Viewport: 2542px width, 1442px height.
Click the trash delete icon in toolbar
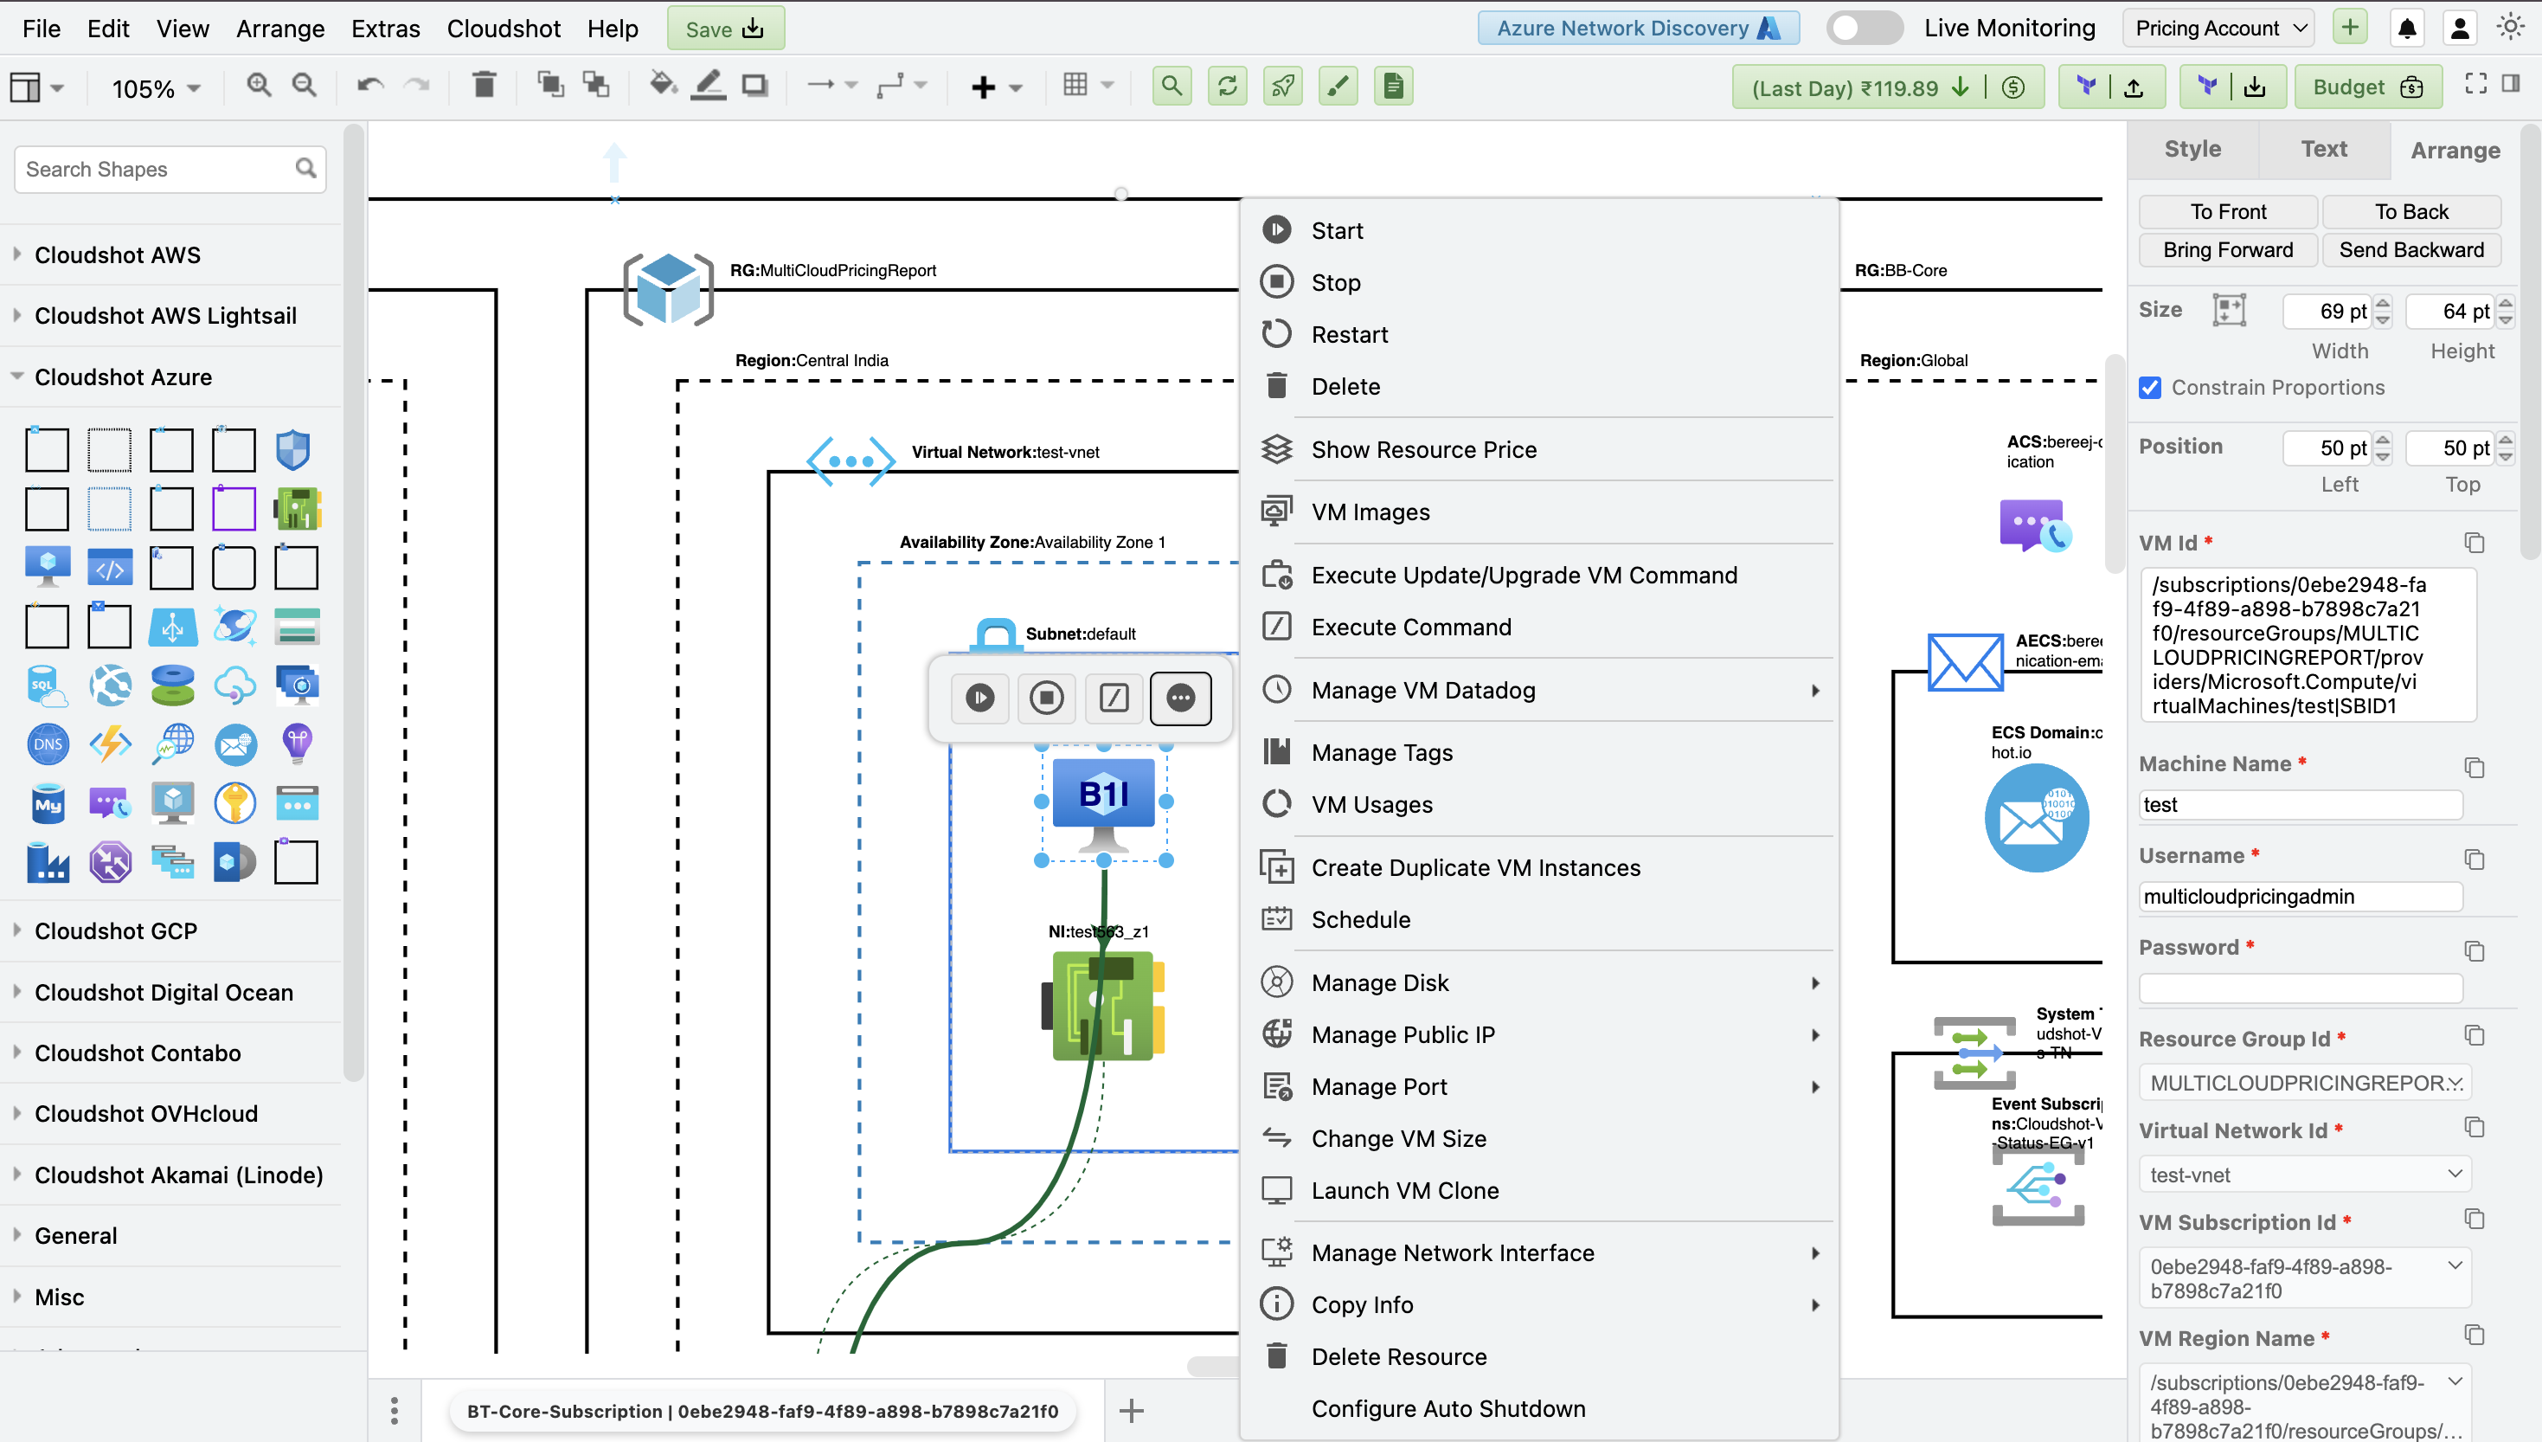click(x=484, y=87)
